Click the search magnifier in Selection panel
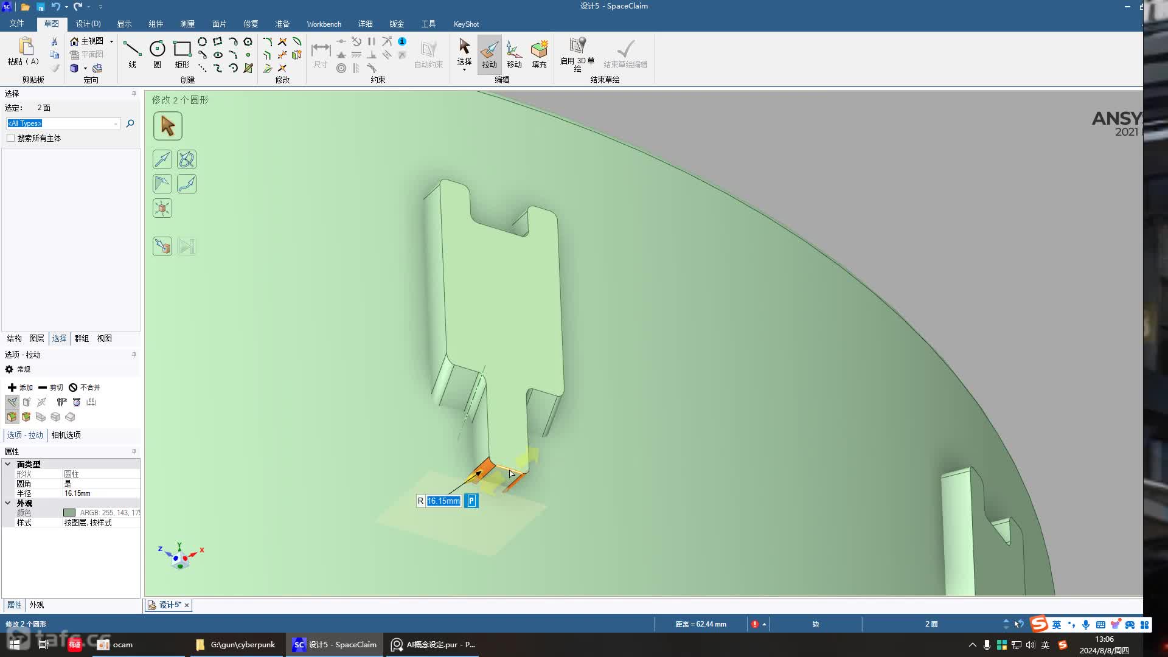Viewport: 1168px width, 657px height. (130, 123)
